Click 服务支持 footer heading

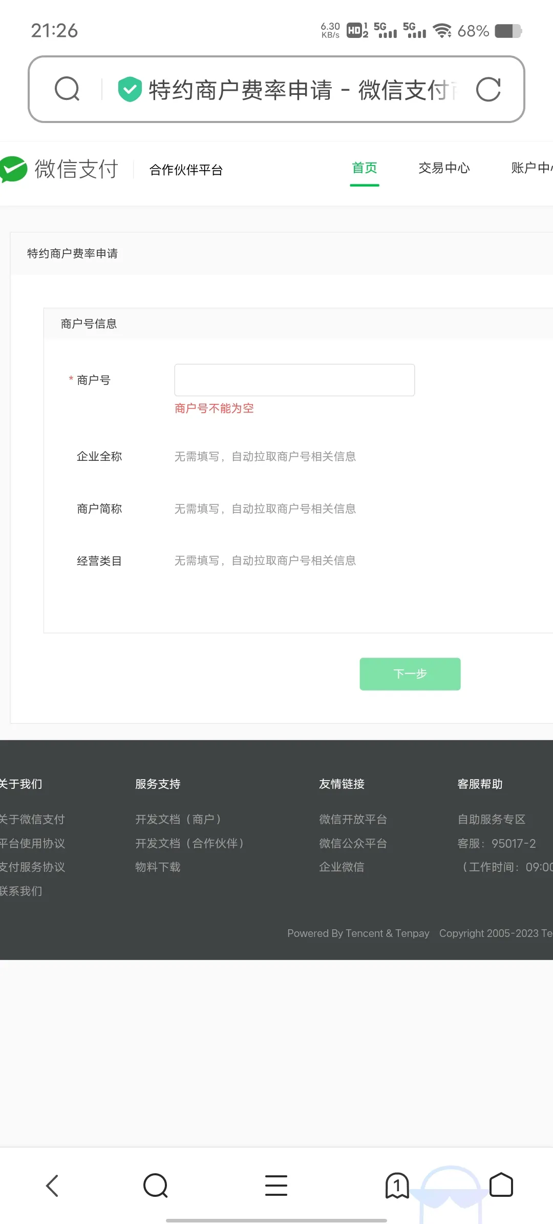[158, 784]
